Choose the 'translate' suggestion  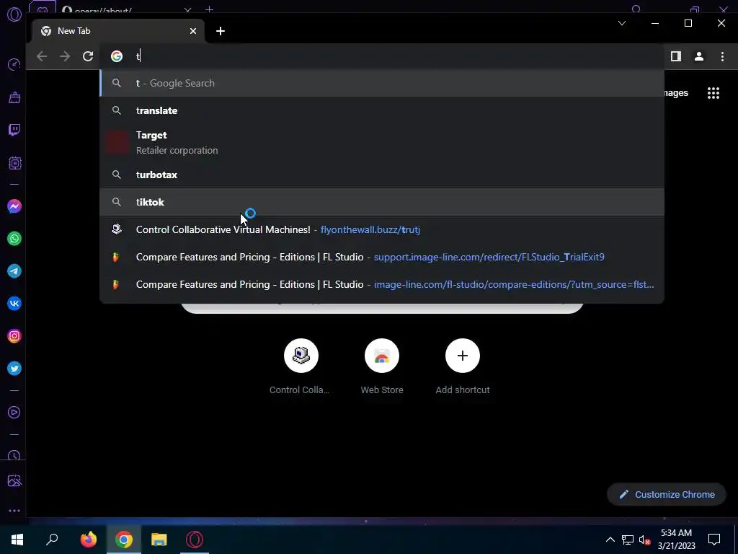coord(382,110)
